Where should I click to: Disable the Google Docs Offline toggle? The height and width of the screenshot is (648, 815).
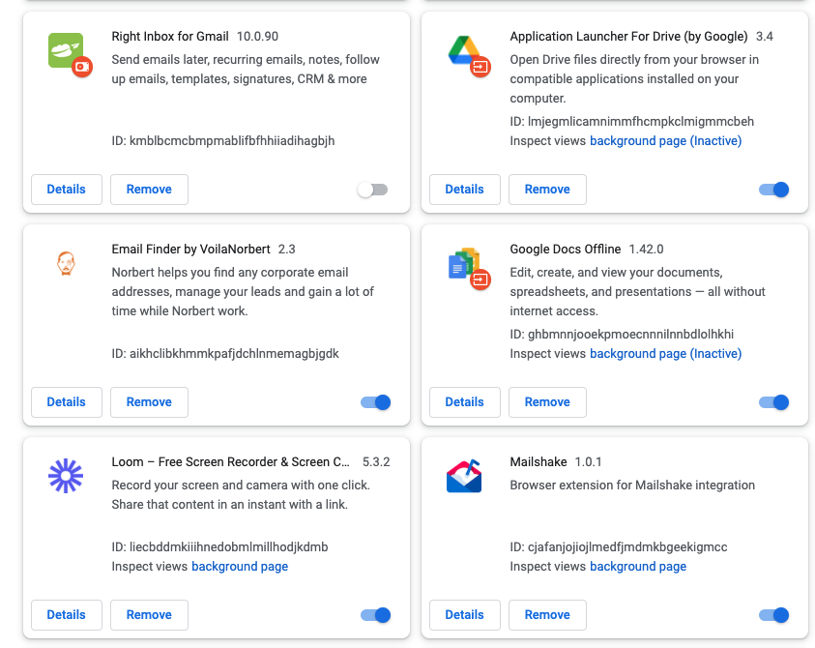tap(773, 402)
